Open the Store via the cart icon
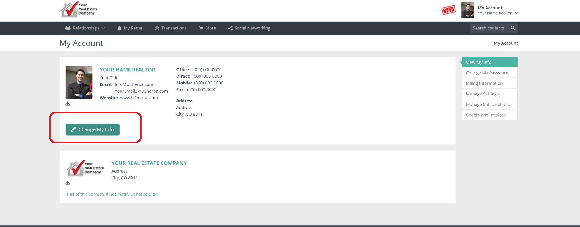Screen dimensions: 580x227 (x=201, y=28)
